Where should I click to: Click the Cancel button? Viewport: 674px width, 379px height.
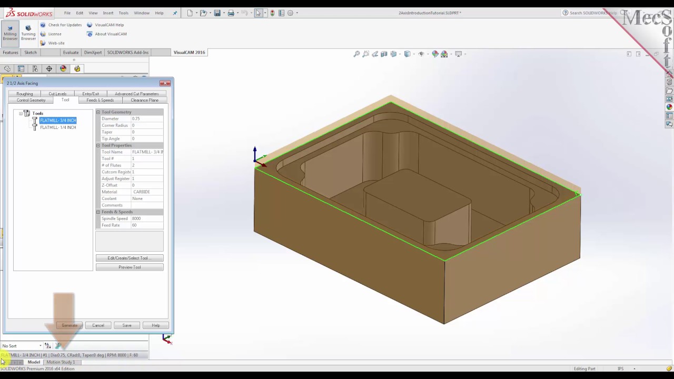(x=98, y=325)
